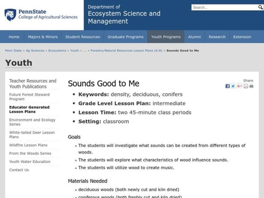This screenshot has width=264, height=198.
Task: Open the Majors & Minors menu
Action: pos(43,37)
